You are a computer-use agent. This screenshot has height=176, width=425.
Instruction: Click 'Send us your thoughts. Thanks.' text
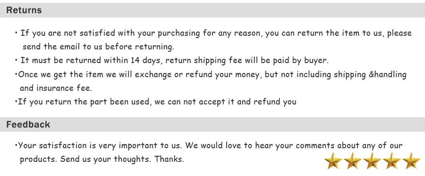coord(122,159)
